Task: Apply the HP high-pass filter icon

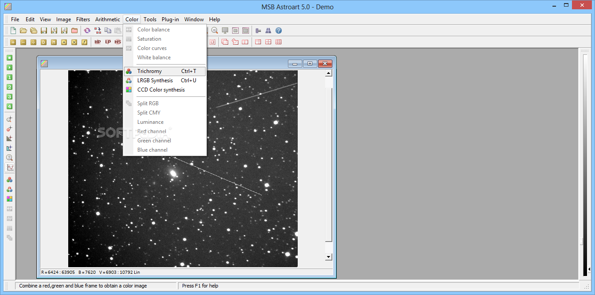Action: [x=98, y=42]
